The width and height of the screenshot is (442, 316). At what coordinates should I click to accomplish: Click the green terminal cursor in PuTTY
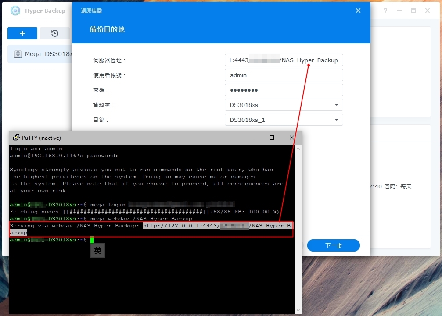(x=92, y=240)
